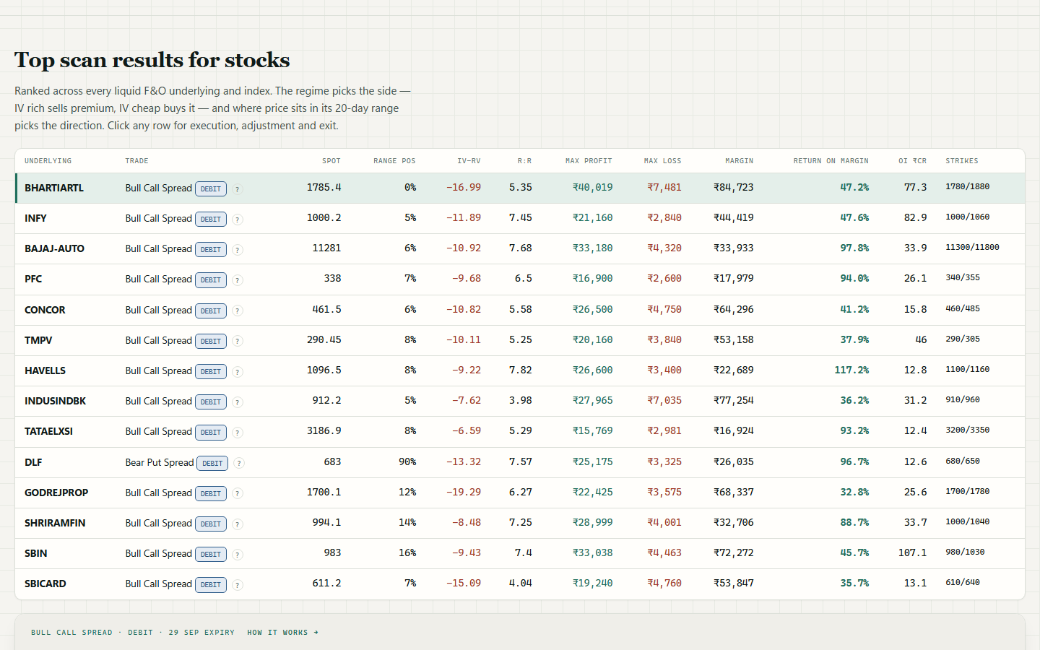The image size is (1040, 650).
Task: Click the question mark in SHRIRAMFIN row
Action: click(238, 524)
